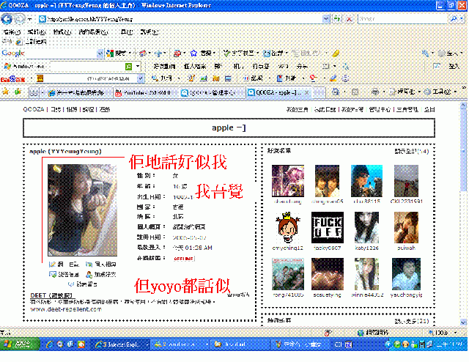Go forward with the browser Forward arrow
The height and width of the screenshot is (362, 469).
pyautogui.click(x=20, y=19)
